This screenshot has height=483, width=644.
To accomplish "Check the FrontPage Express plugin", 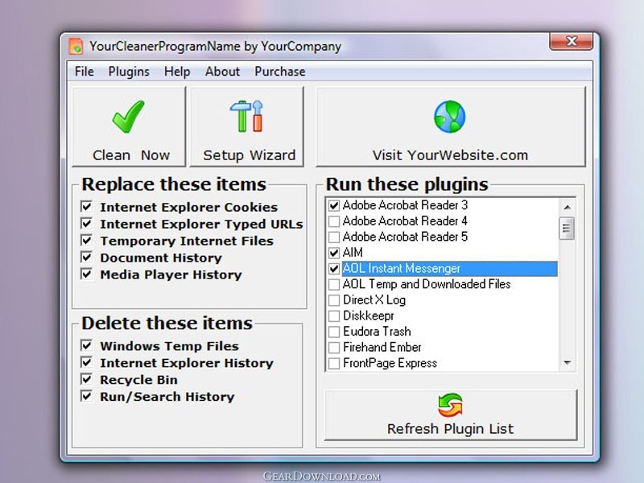I will click(334, 363).
